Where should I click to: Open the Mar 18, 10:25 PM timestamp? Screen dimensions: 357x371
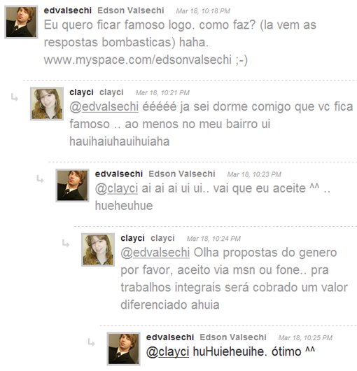(305, 337)
